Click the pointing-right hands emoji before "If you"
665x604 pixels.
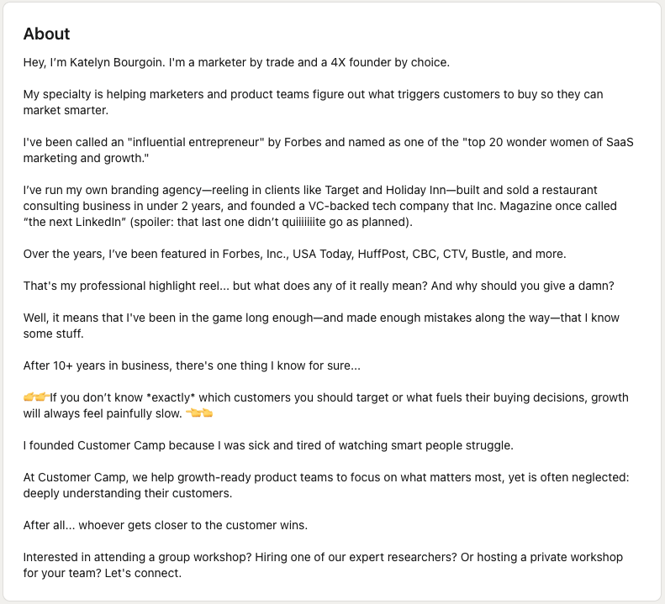[37, 397]
